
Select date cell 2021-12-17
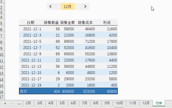[x=31, y=79]
